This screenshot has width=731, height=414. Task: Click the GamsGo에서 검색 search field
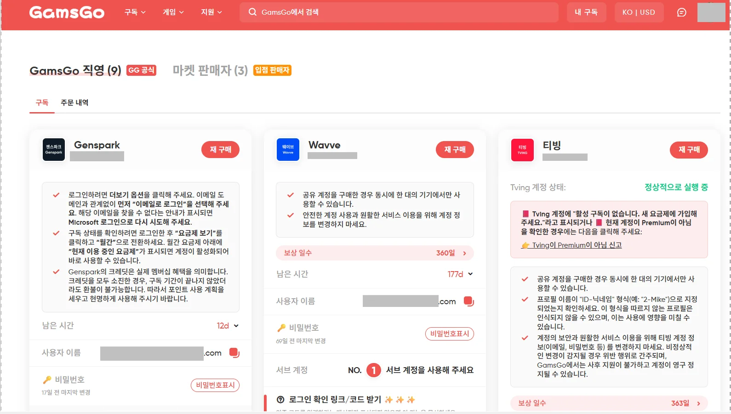(399, 12)
